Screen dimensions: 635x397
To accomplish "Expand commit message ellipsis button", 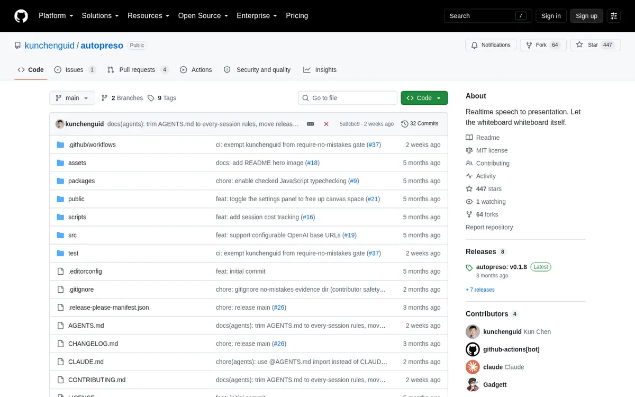I will [311, 124].
